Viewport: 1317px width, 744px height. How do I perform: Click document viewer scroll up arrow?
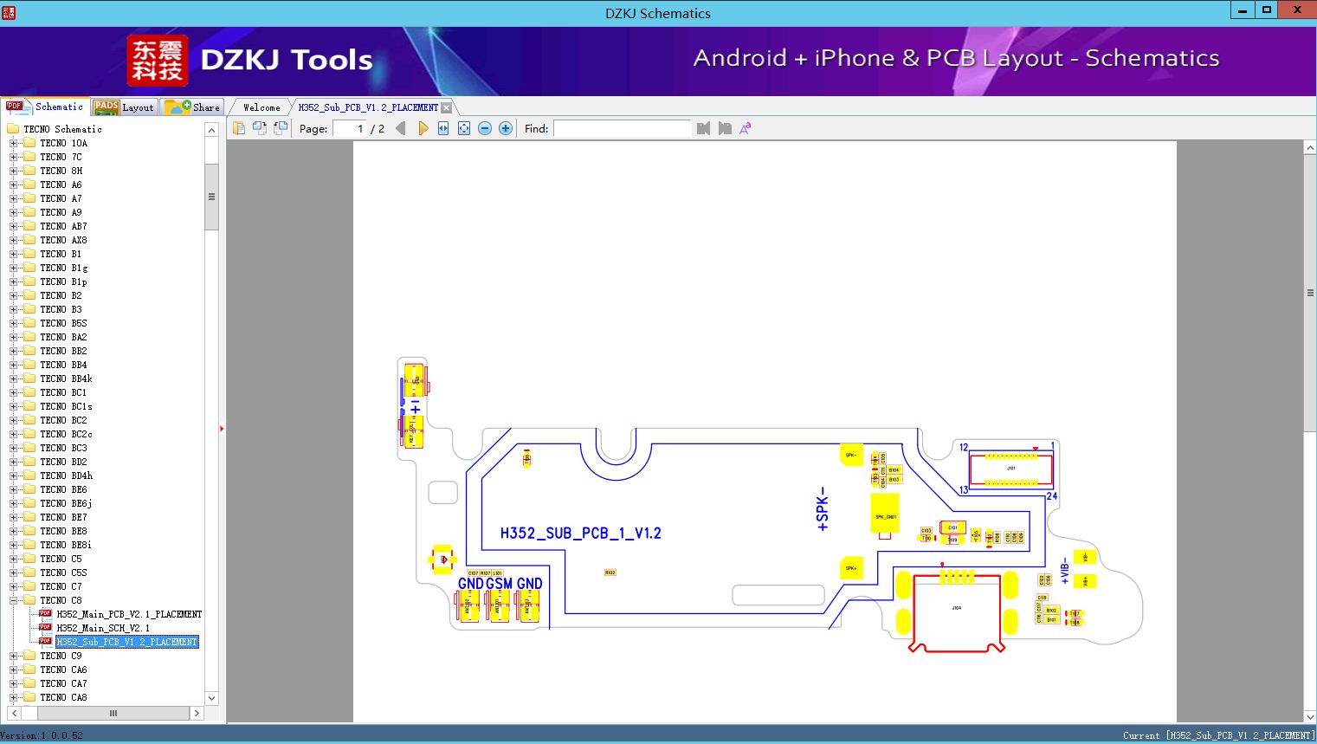point(1310,148)
